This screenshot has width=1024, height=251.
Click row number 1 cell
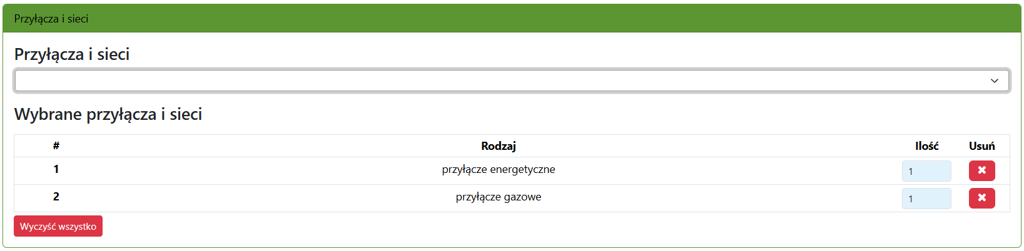click(56, 169)
